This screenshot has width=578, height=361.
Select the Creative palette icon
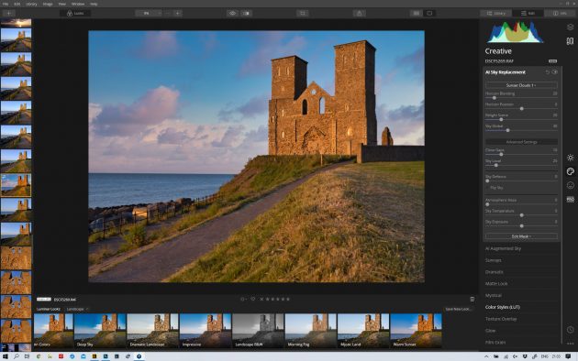coord(571,171)
